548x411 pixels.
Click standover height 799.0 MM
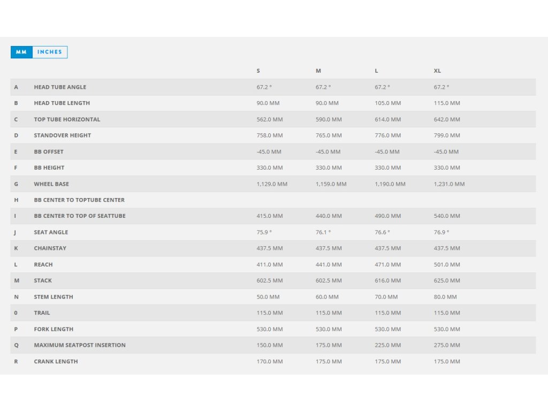pos(447,135)
